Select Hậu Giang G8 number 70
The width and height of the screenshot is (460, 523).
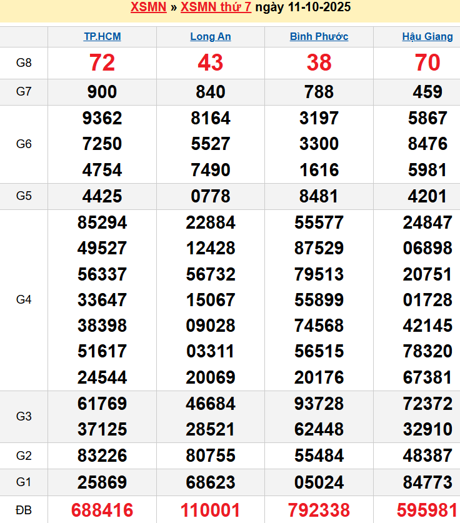(x=427, y=62)
